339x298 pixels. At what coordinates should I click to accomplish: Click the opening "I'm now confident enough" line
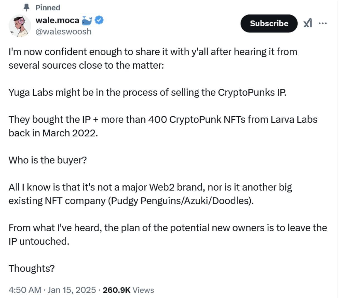(153, 52)
